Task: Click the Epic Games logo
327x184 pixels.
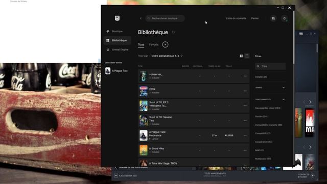Action: point(117,18)
